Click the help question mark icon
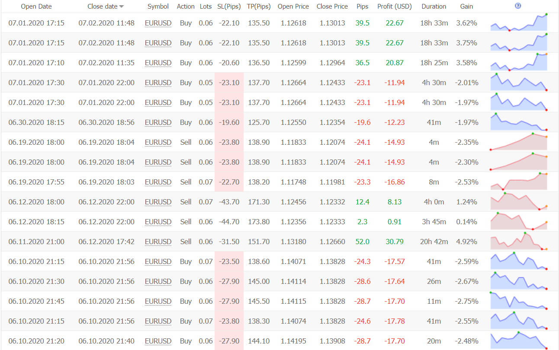Viewport: 559px width, 350px height. [518, 6]
